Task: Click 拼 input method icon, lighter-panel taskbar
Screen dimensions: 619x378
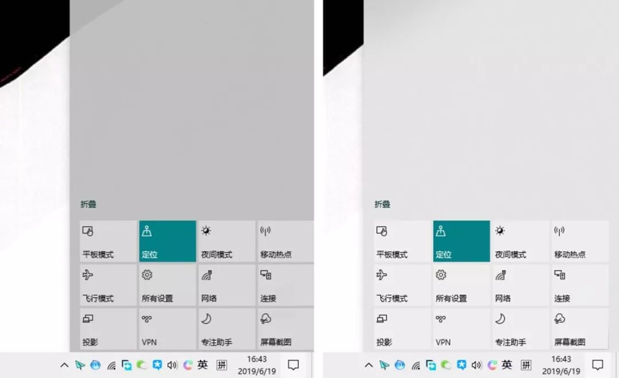Action: tap(526, 365)
